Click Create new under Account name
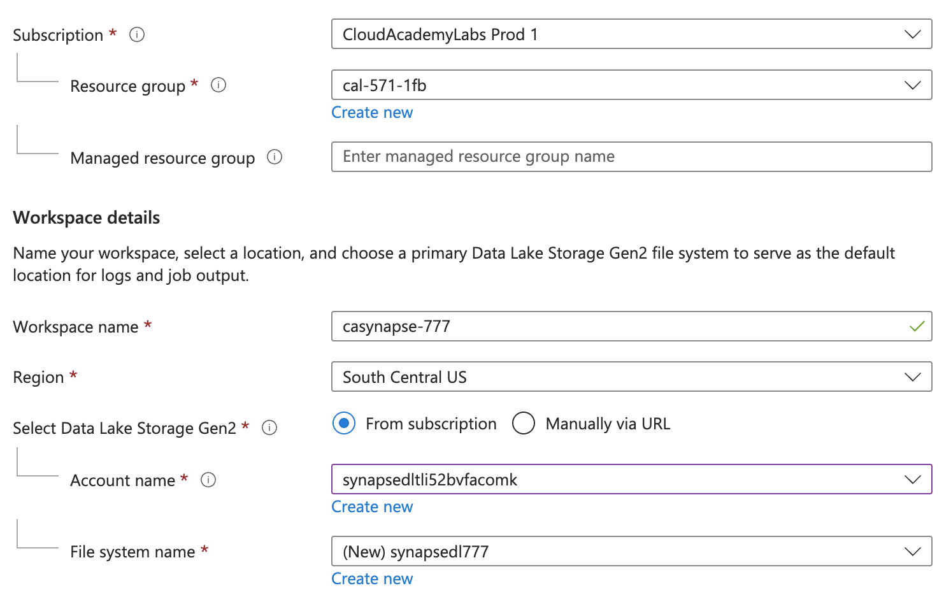 coord(372,507)
